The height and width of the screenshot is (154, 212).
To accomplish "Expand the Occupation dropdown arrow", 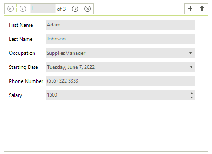I will pos(190,53).
